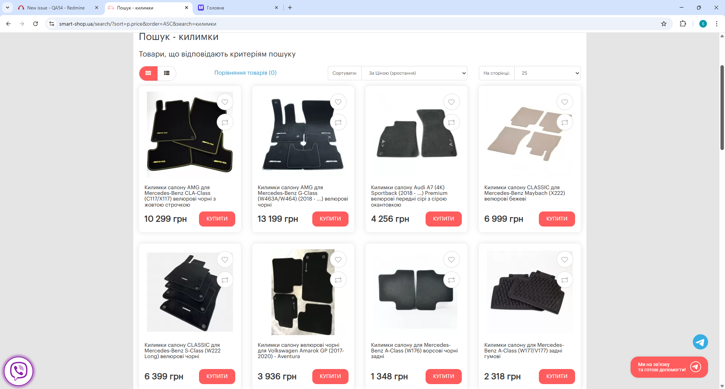Compare the Audi A7 floor mats
This screenshot has width=725, height=389.
point(451,123)
